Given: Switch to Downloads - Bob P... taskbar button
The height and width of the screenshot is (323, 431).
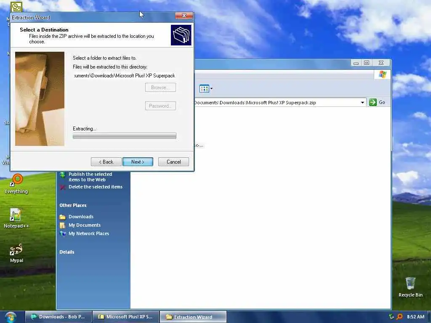Looking at the screenshot, I should coord(59,317).
